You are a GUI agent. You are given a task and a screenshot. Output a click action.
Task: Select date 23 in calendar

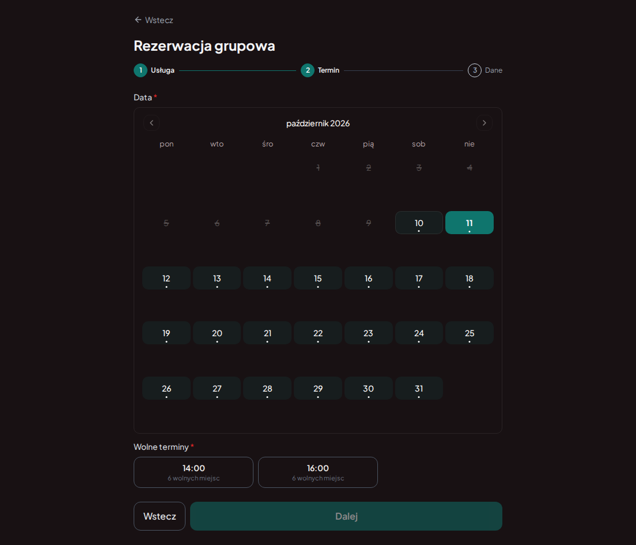click(368, 333)
